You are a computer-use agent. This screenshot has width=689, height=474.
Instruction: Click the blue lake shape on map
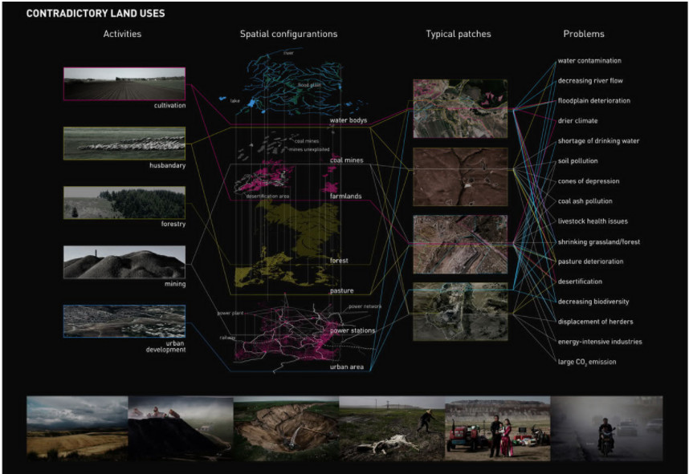click(x=254, y=103)
